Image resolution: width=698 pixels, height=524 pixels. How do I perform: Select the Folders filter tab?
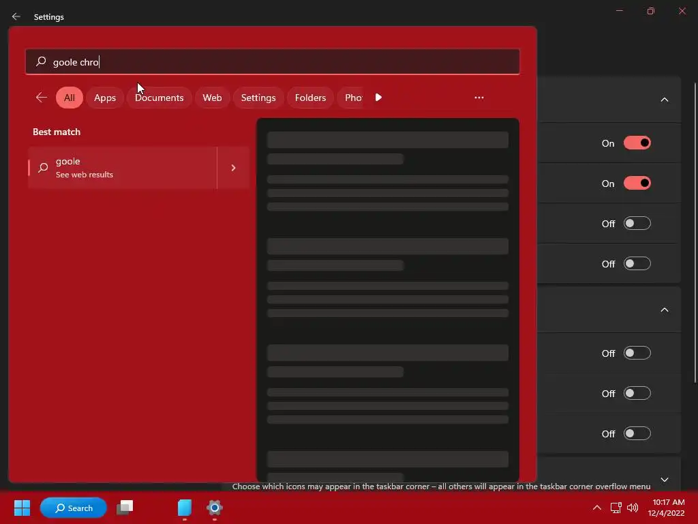coord(310,98)
